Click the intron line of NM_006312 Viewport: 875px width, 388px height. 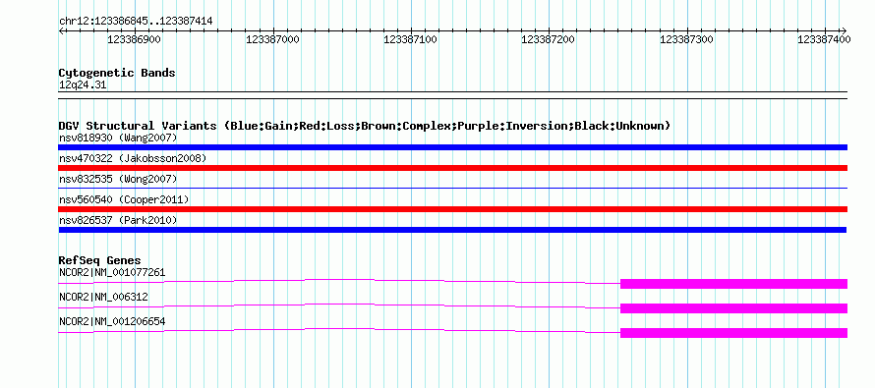tap(339, 304)
